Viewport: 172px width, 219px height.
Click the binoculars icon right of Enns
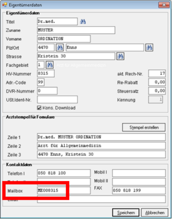pos(149,47)
